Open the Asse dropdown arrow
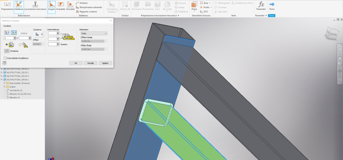The height and width of the screenshot is (160, 343). click(x=210, y=3)
